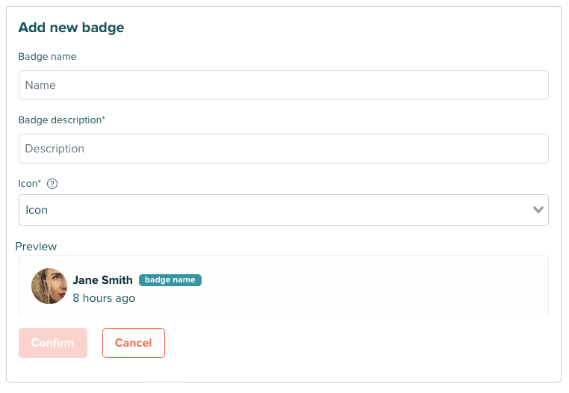Click the asterisk next to Icon label
The image size is (569, 393).
tap(39, 182)
